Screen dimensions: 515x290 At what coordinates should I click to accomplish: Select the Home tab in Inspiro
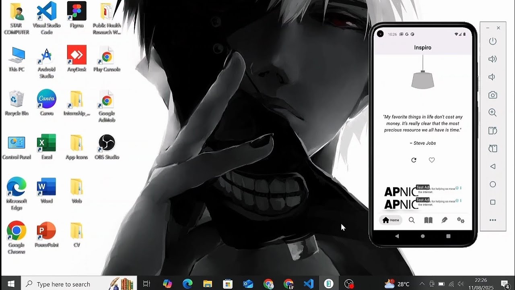[391, 220]
